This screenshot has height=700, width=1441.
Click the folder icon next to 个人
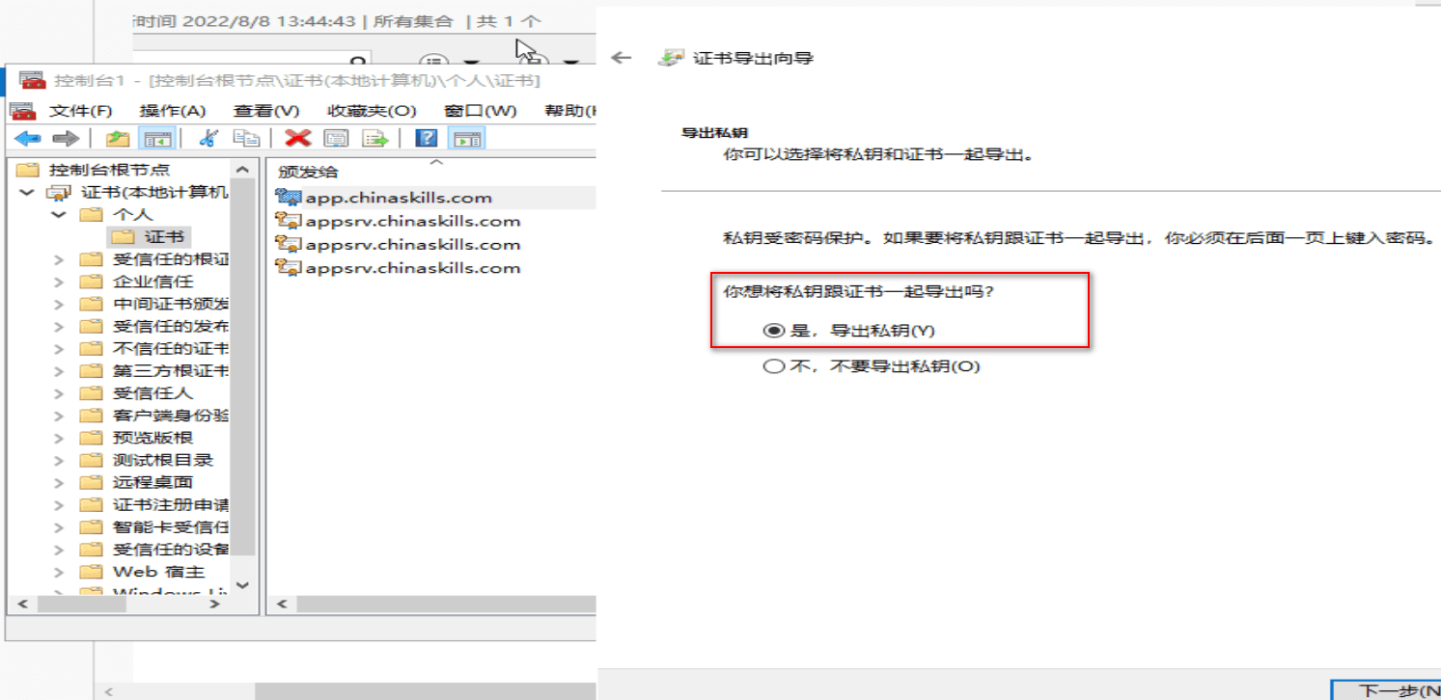[91, 214]
